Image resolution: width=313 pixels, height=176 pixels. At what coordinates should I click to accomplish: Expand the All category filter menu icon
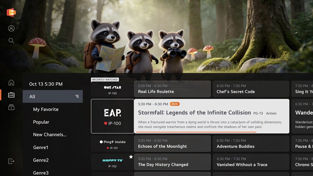[77, 96]
